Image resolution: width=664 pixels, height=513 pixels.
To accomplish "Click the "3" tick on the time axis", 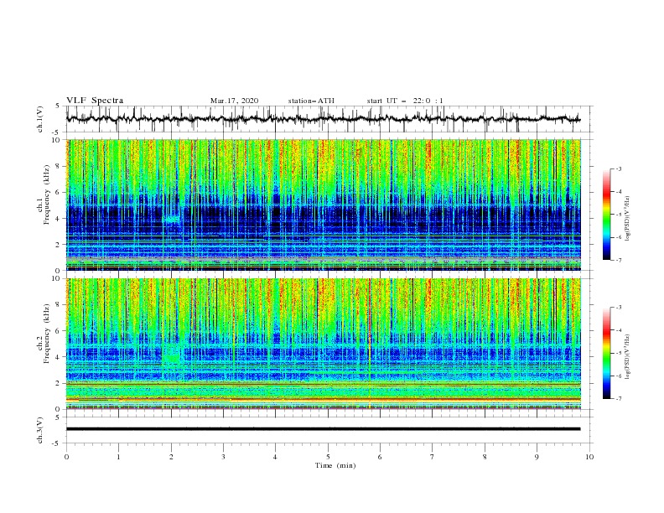I will [224, 457].
